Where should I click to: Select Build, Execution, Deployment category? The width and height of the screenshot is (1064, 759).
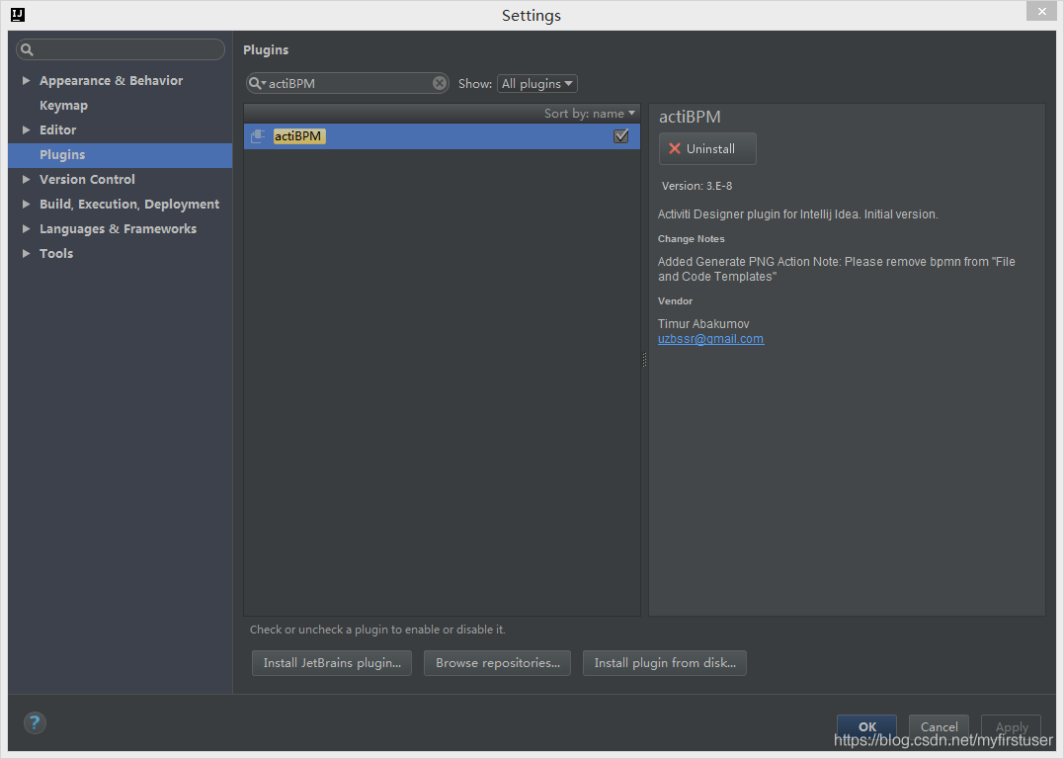pyautogui.click(x=129, y=204)
